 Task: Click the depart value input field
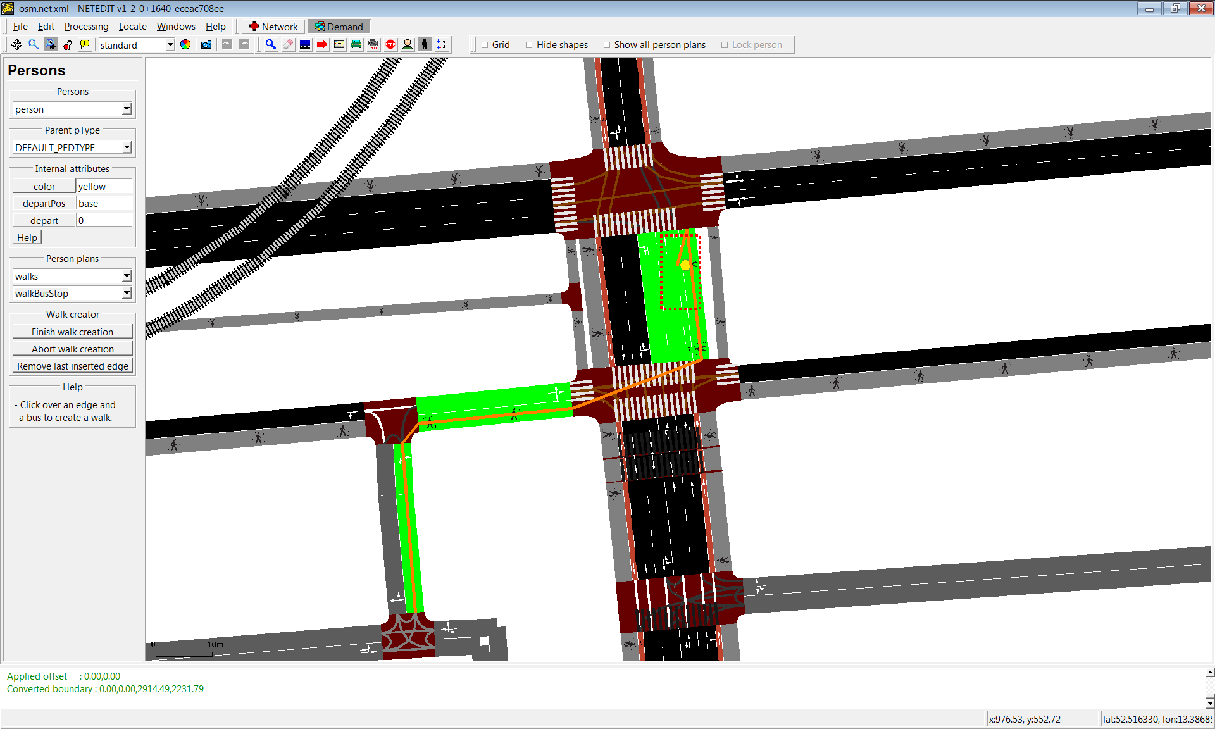(104, 220)
